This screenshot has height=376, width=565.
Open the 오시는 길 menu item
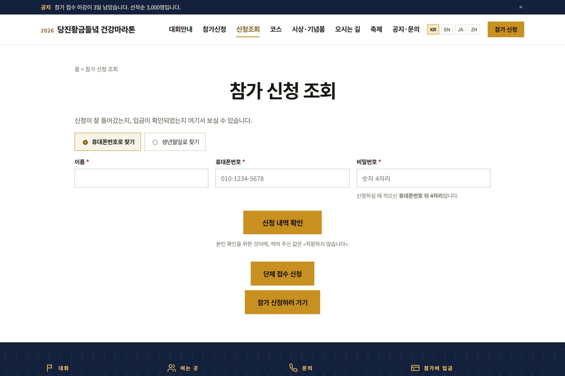pos(347,29)
